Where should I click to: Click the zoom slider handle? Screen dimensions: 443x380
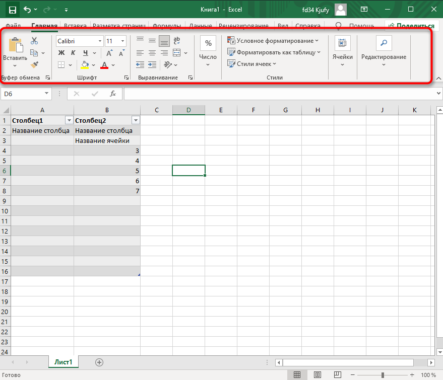pyautogui.click(x=383, y=375)
